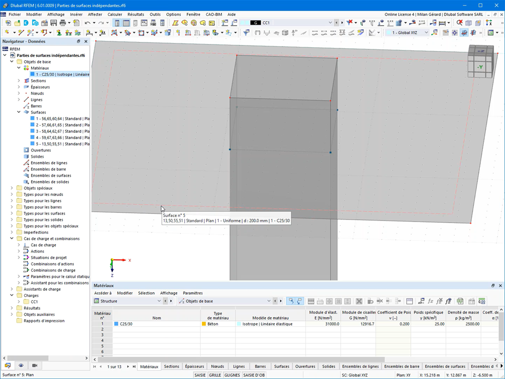Open the CC1 load case dropdown

[x=330, y=23]
